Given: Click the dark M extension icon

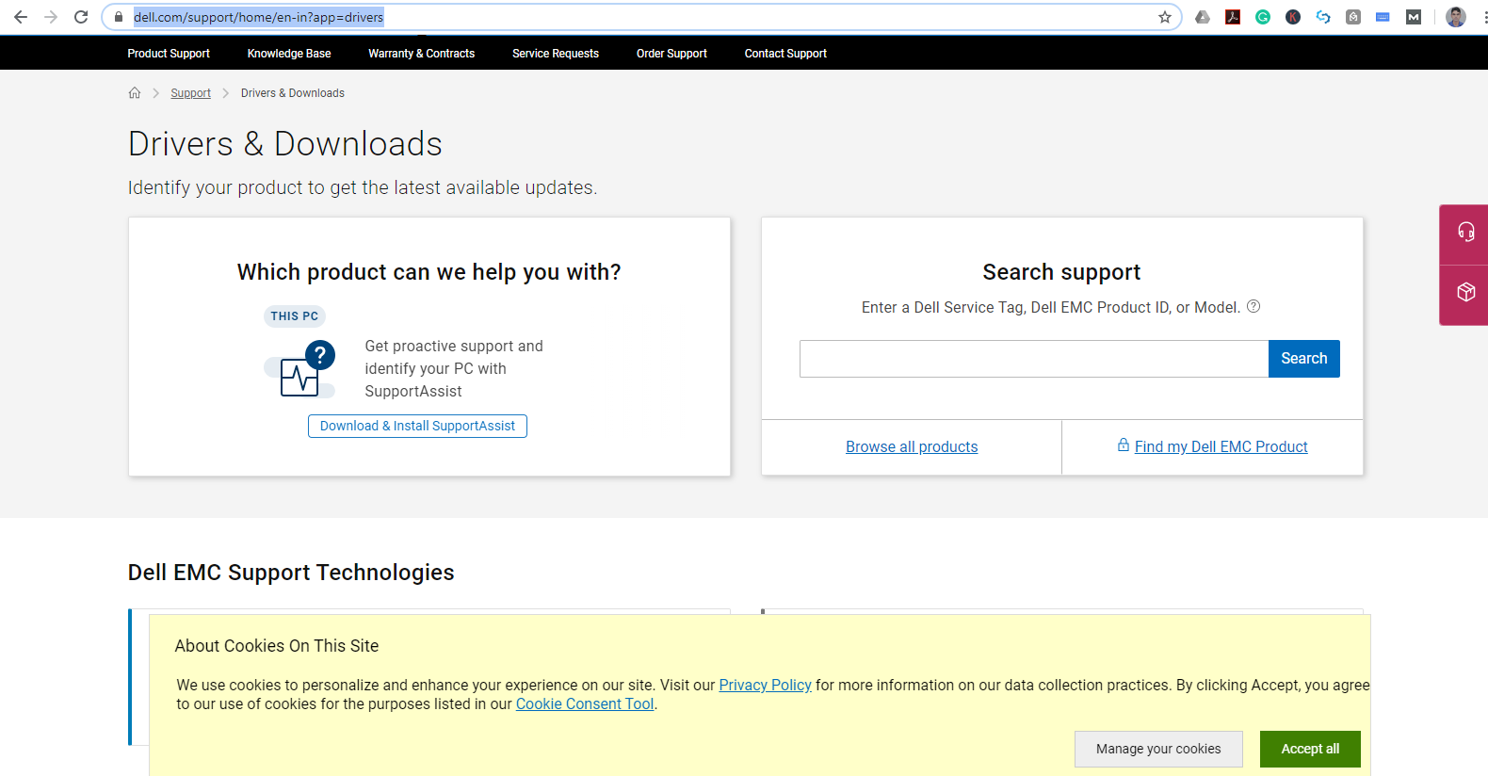Looking at the screenshot, I should [1414, 17].
